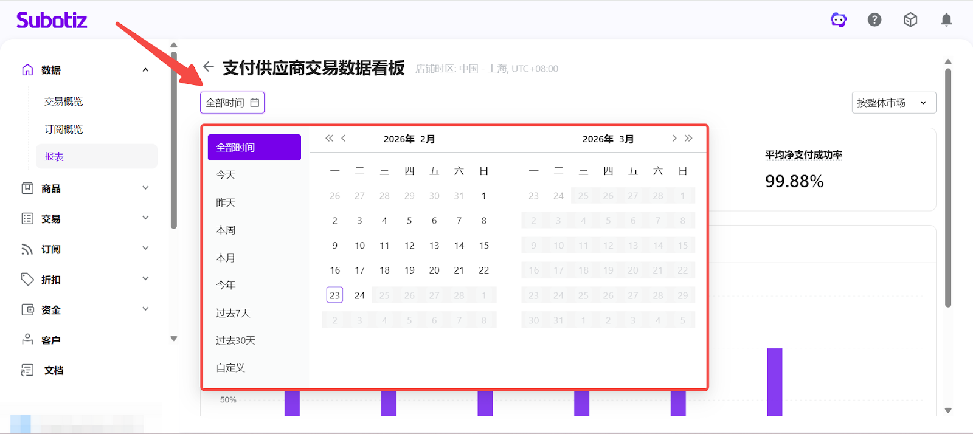This screenshot has height=434, width=973.
Task: Click the 全部时间 date range field
Action: (x=232, y=103)
